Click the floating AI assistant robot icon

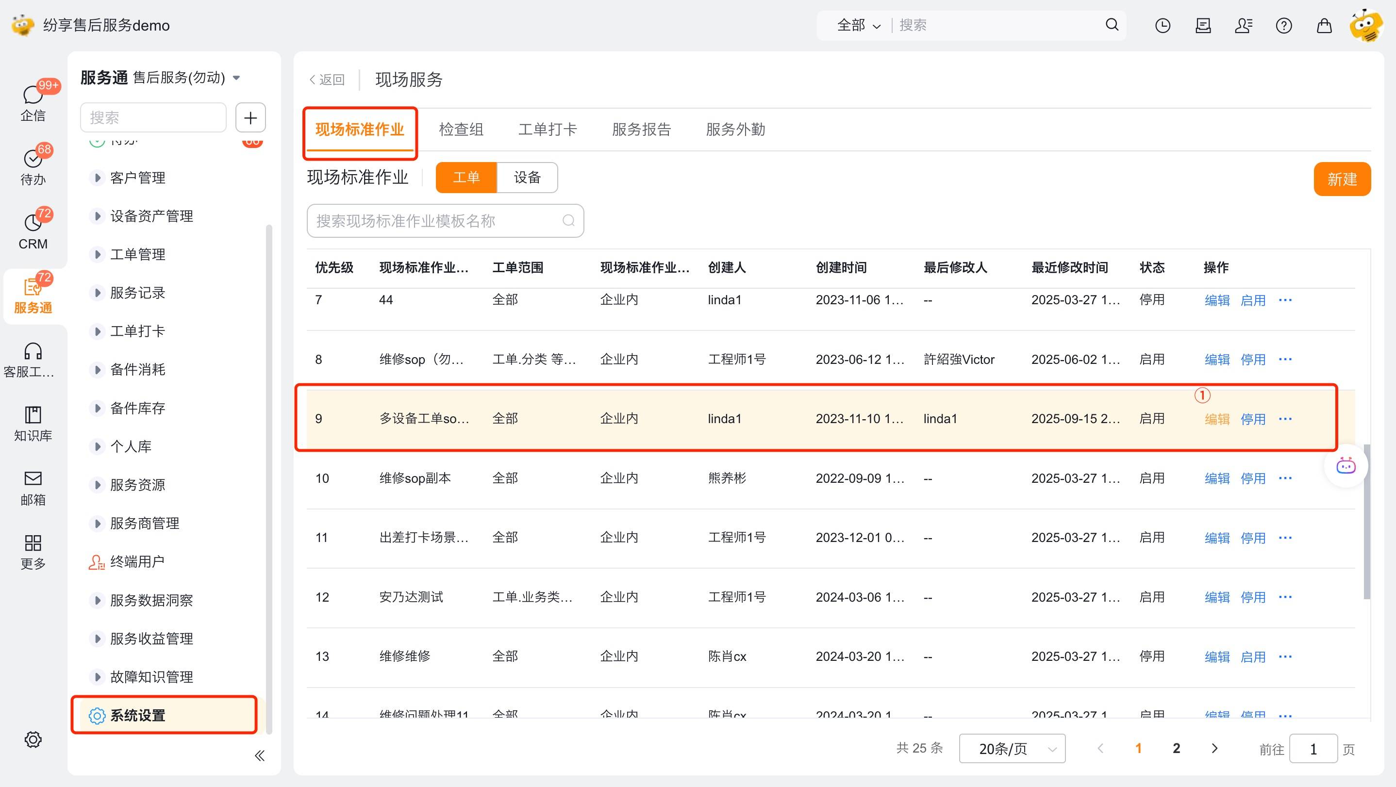pos(1346,466)
